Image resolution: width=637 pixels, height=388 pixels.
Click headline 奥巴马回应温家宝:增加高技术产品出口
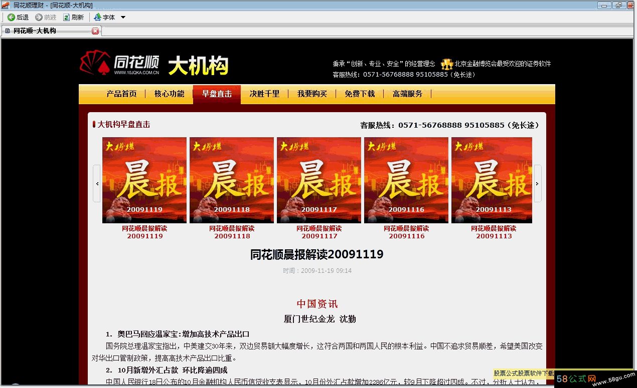[184, 334]
